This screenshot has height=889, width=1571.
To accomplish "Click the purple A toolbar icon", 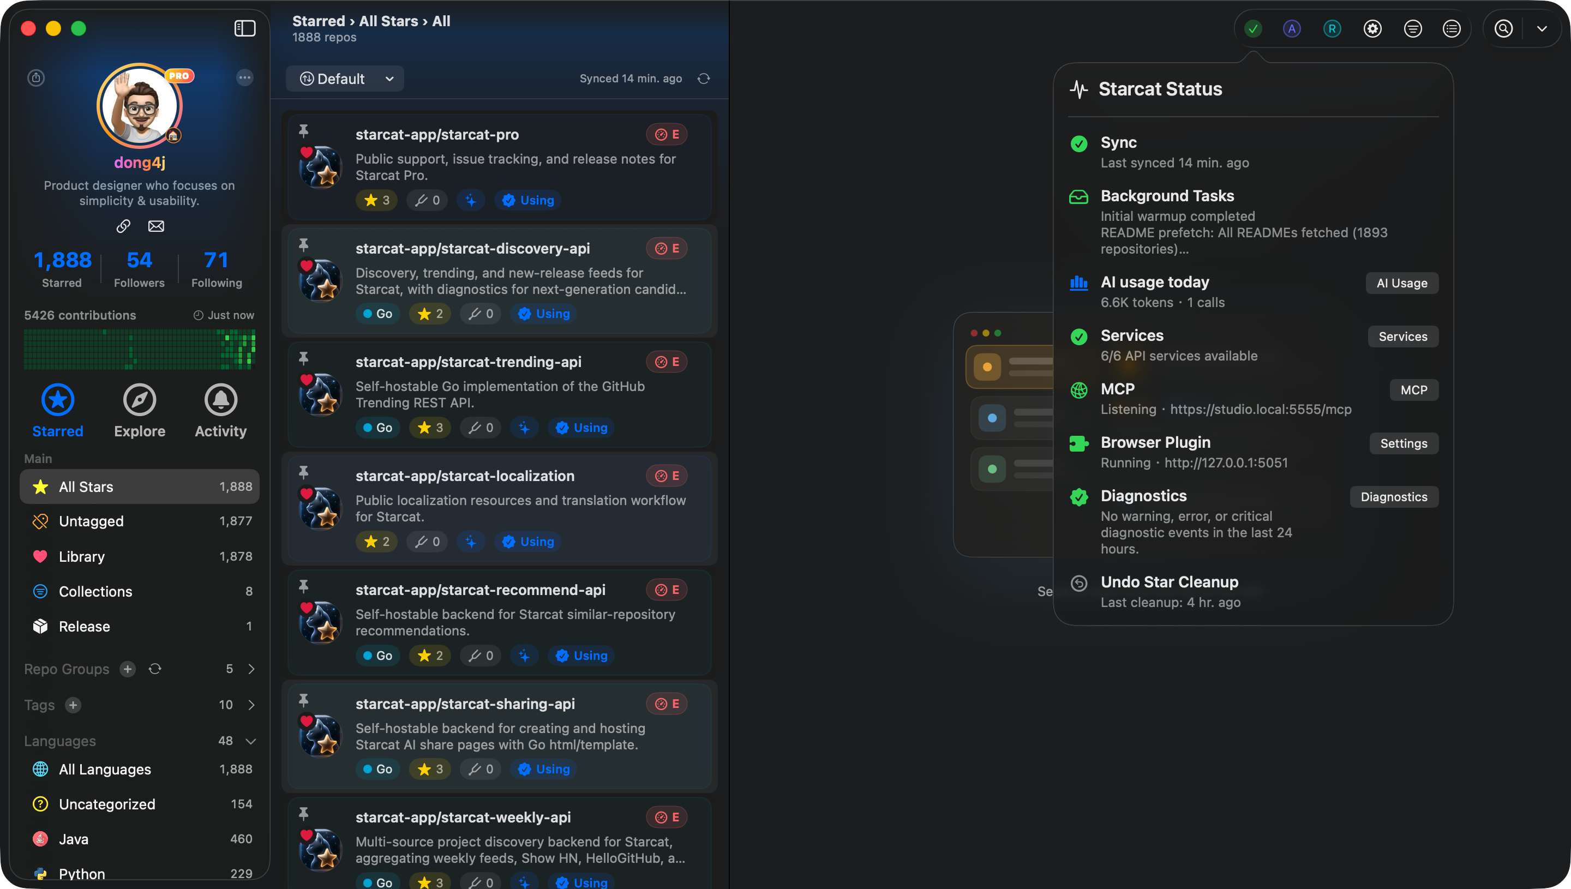I will tap(1292, 29).
